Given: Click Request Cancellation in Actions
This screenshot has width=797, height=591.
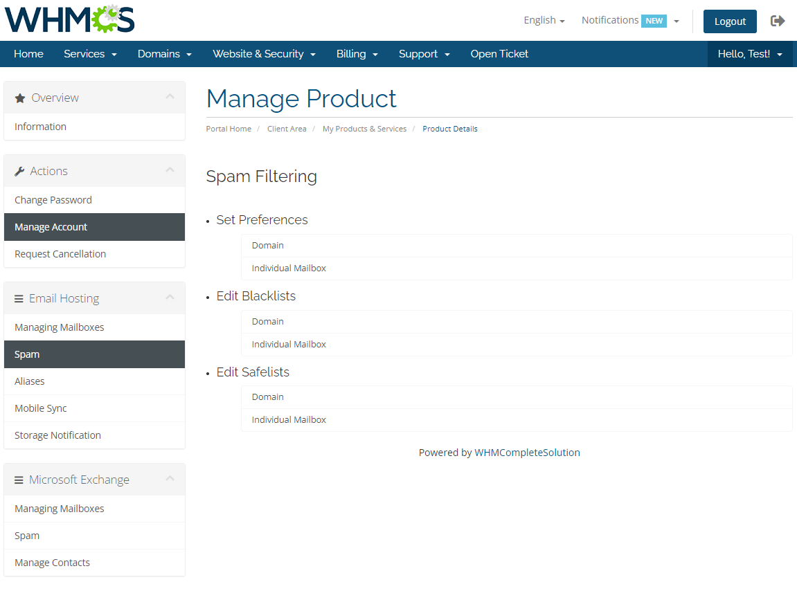Looking at the screenshot, I should pyautogui.click(x=95, y=253).
